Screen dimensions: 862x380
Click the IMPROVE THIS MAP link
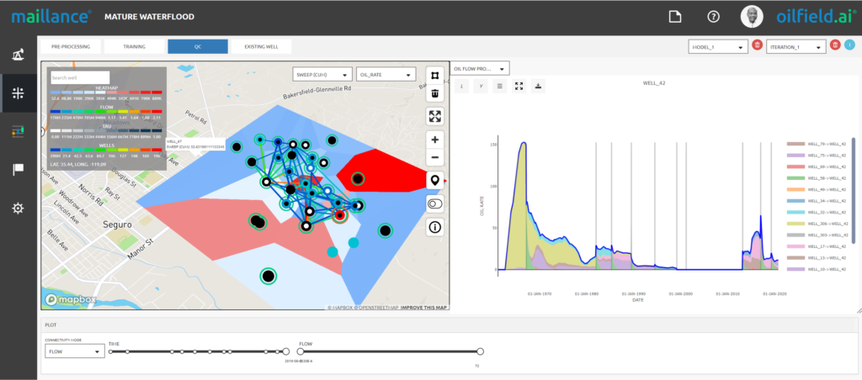[x=424, y=307]
